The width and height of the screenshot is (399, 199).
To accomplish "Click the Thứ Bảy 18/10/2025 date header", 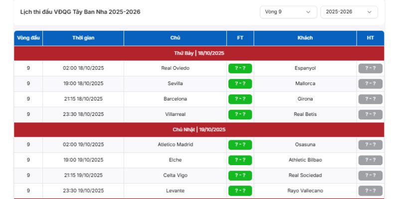I will [x=199, y=53].
